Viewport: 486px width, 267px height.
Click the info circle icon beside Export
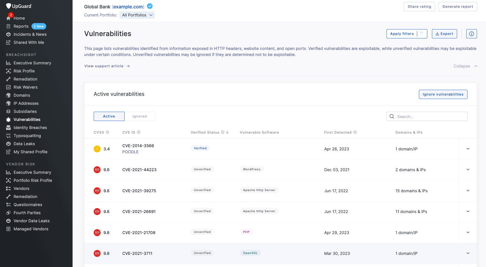tap(472, 34)
